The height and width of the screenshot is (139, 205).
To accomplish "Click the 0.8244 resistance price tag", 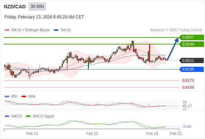I will pos(191,44).
